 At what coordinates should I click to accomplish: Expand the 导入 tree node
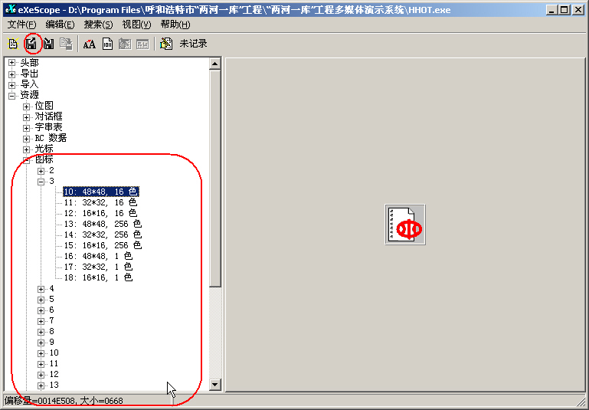[12, 84]
